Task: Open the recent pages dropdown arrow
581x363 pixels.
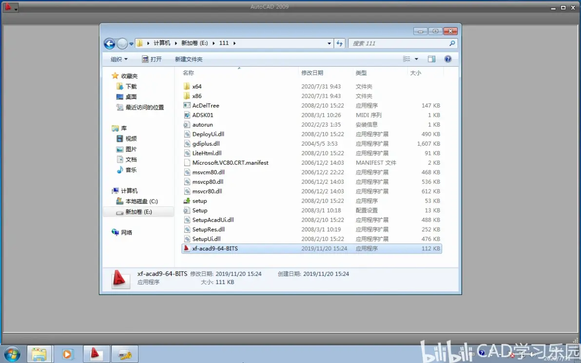Action: click(x=131, y=44)
